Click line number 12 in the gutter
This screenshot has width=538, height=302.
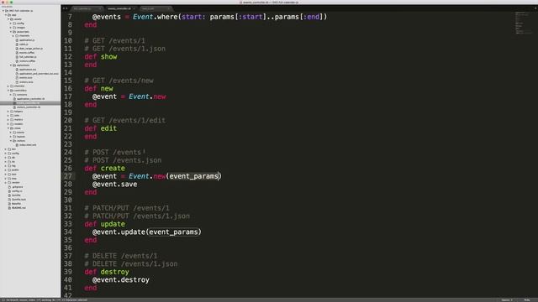(x=68, y=56)
